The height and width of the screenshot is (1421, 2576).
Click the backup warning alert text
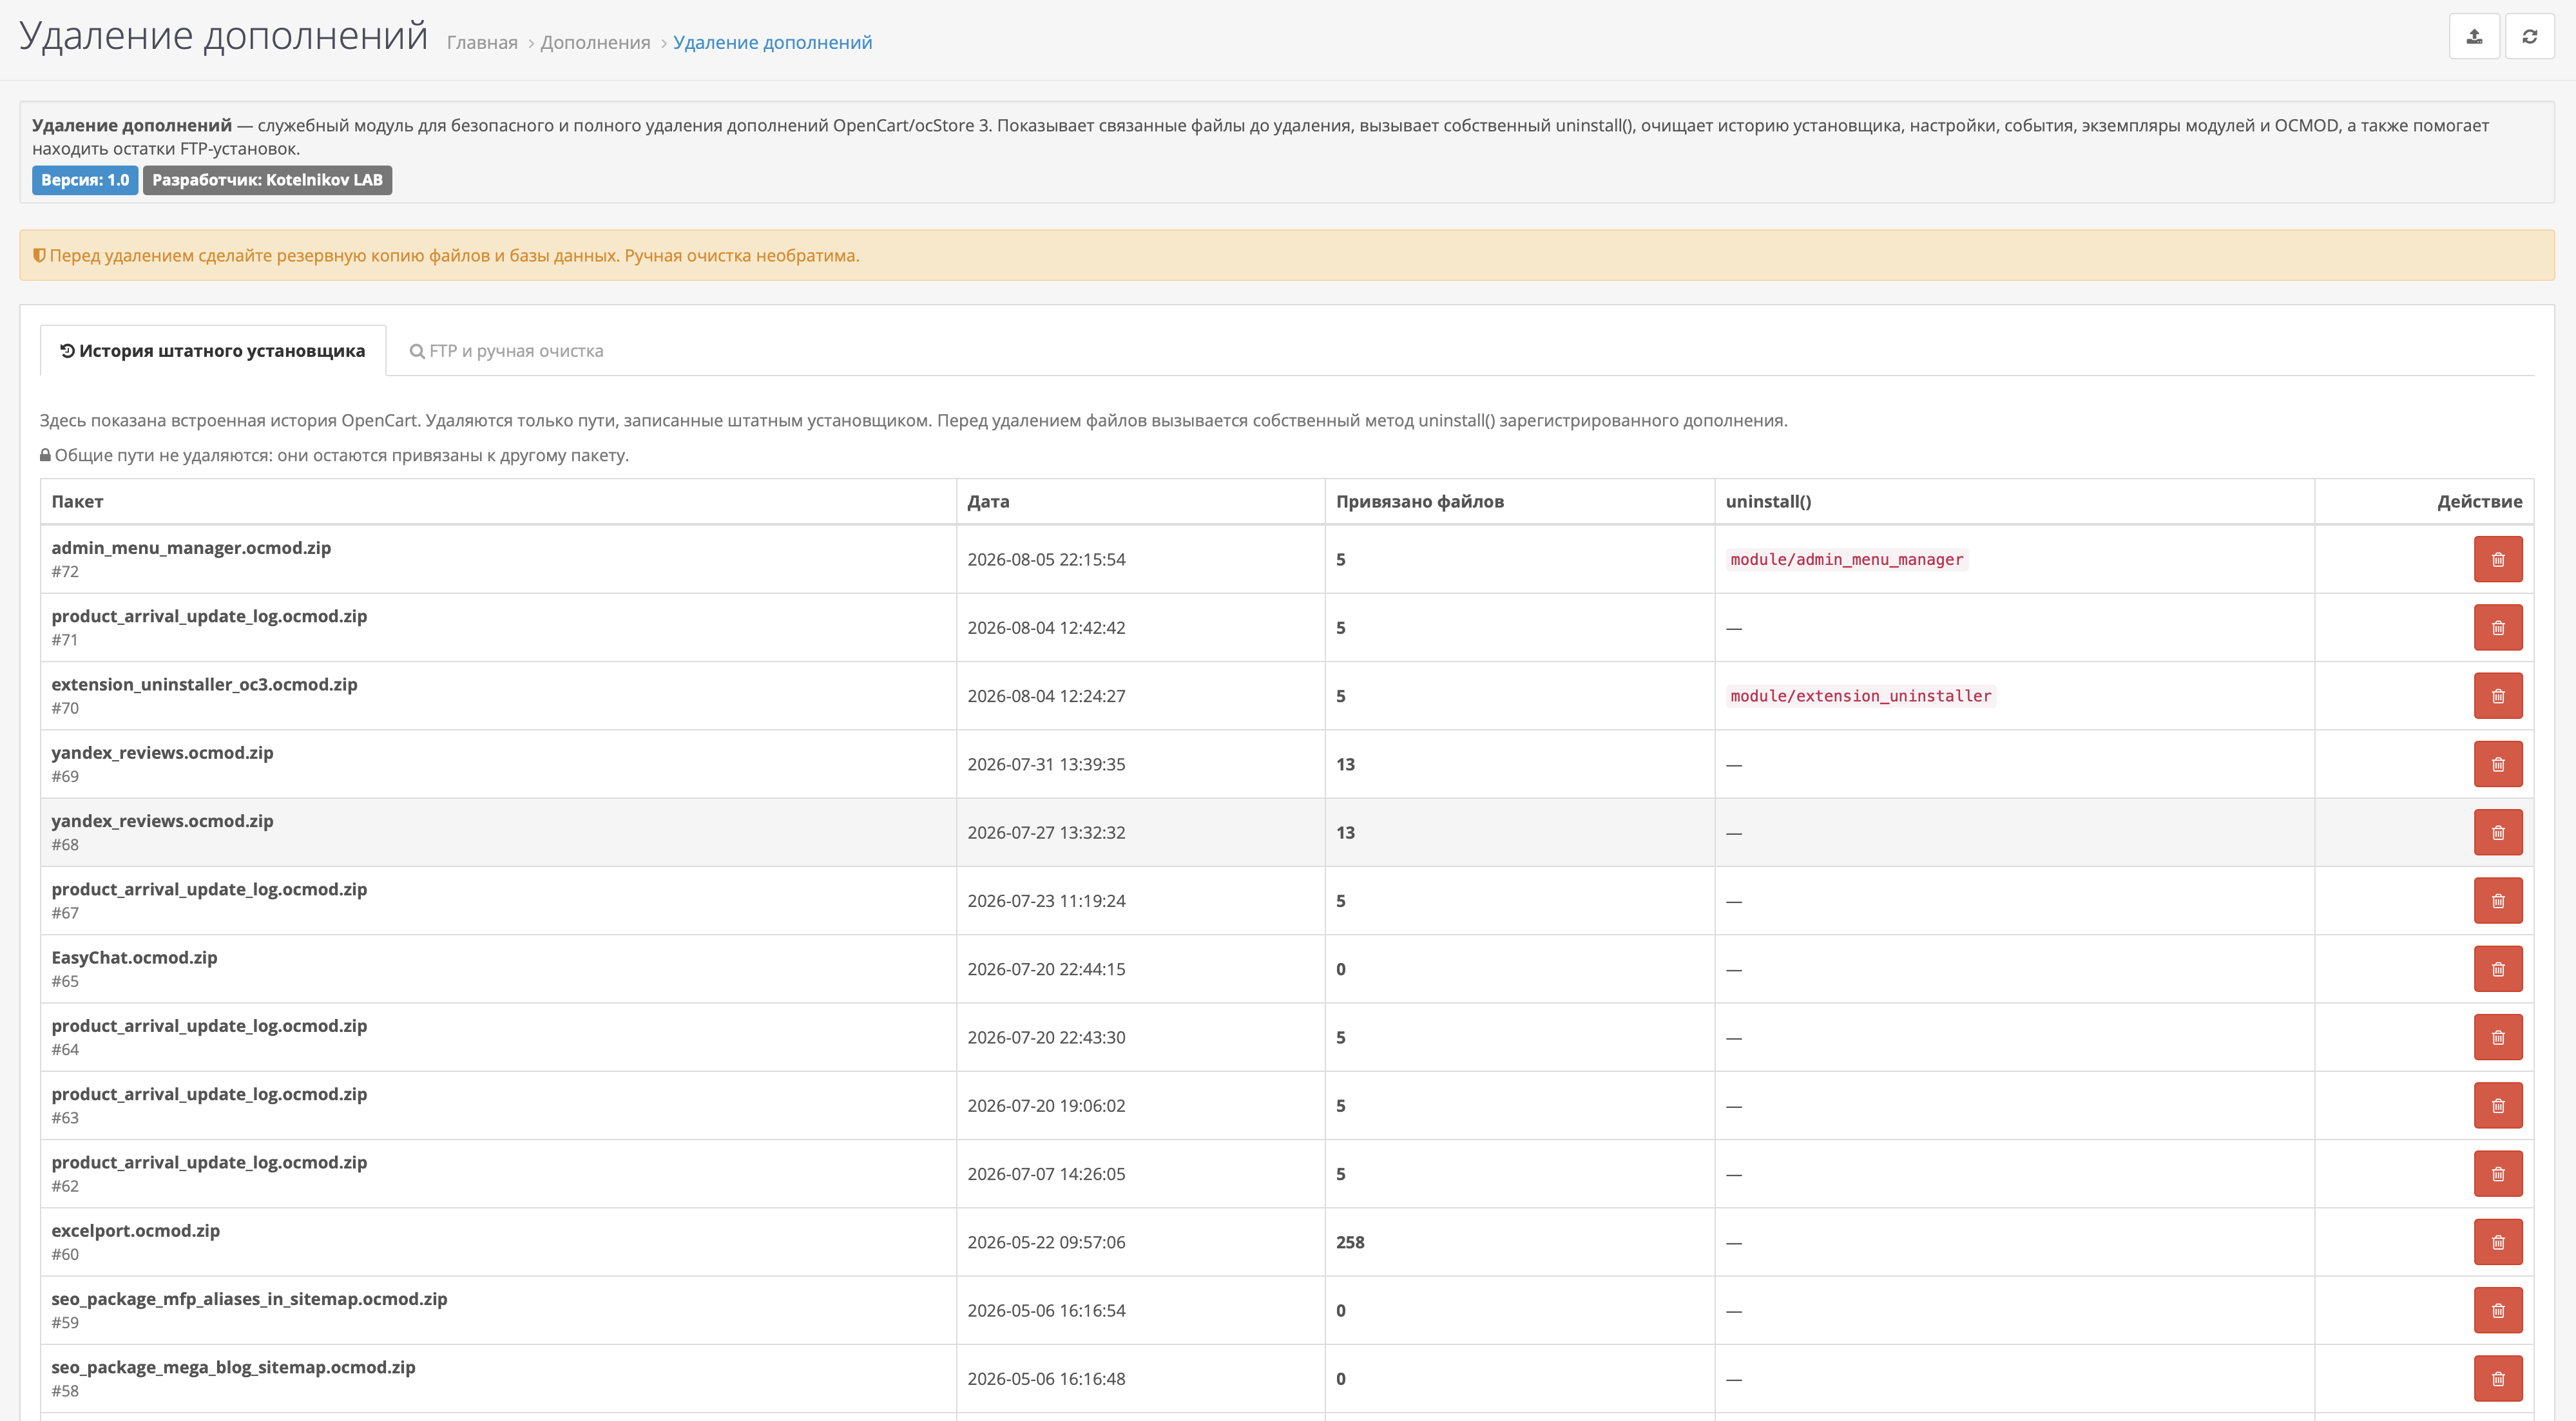click(454, 256)
